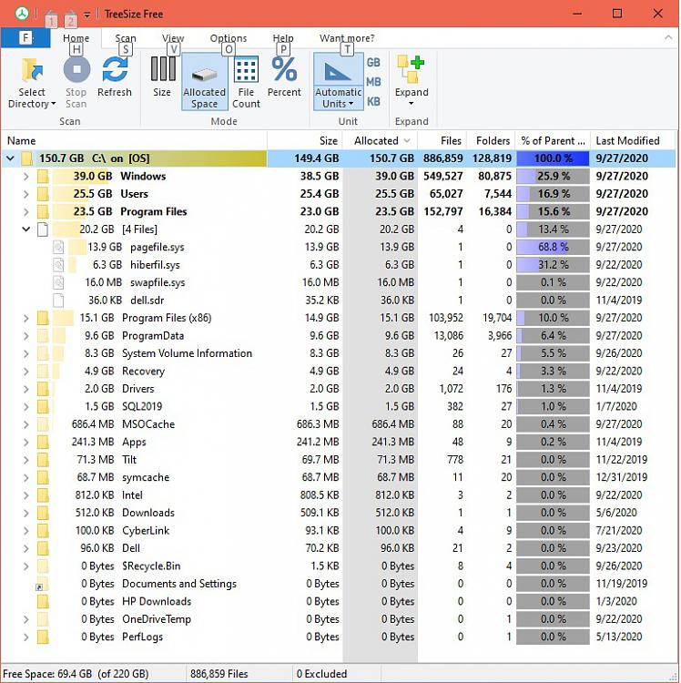Viewport: 681px width, 683px height.
Task: Sort by the Size column header
Action: [x=305, y=140]
